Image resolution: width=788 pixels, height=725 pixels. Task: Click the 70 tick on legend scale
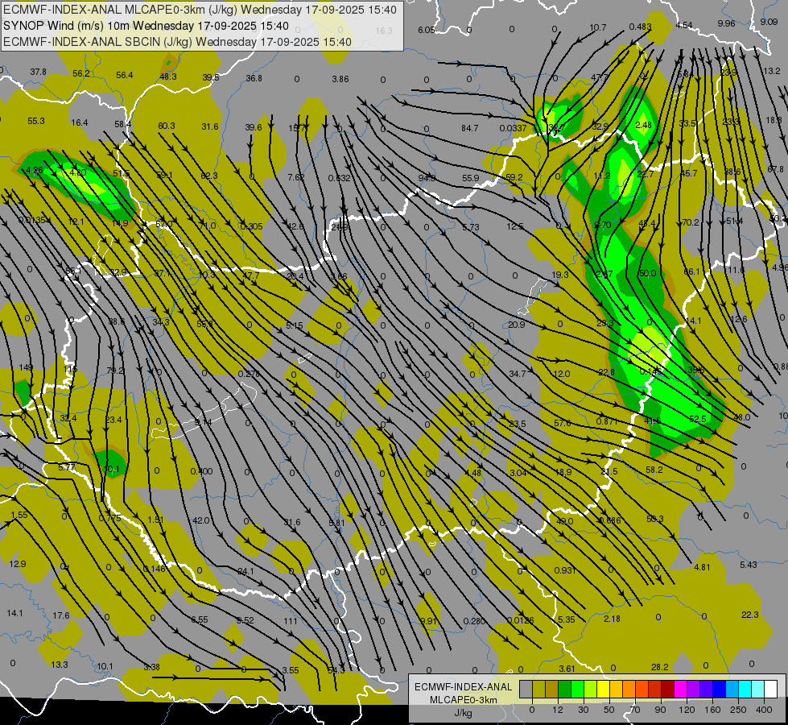[635, 710]
